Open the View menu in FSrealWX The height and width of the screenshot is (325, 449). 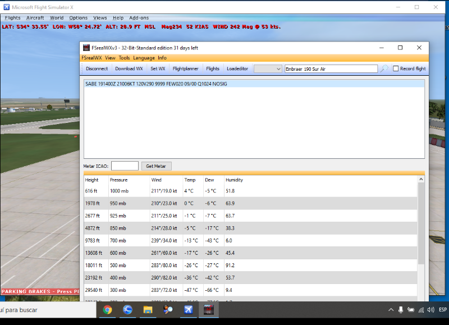[x=110, y=58]
